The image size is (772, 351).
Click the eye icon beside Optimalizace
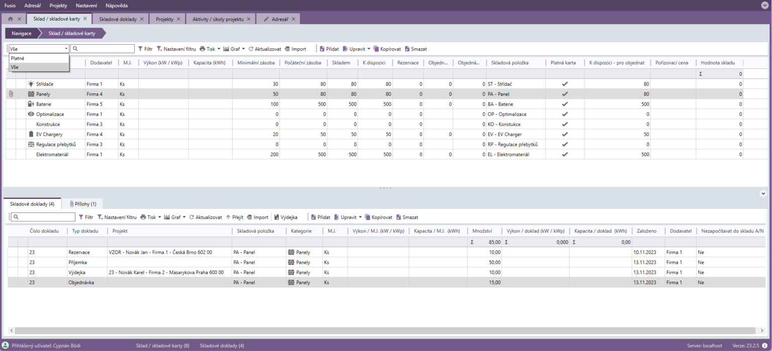pyautogui.click(x=31, y=114)
